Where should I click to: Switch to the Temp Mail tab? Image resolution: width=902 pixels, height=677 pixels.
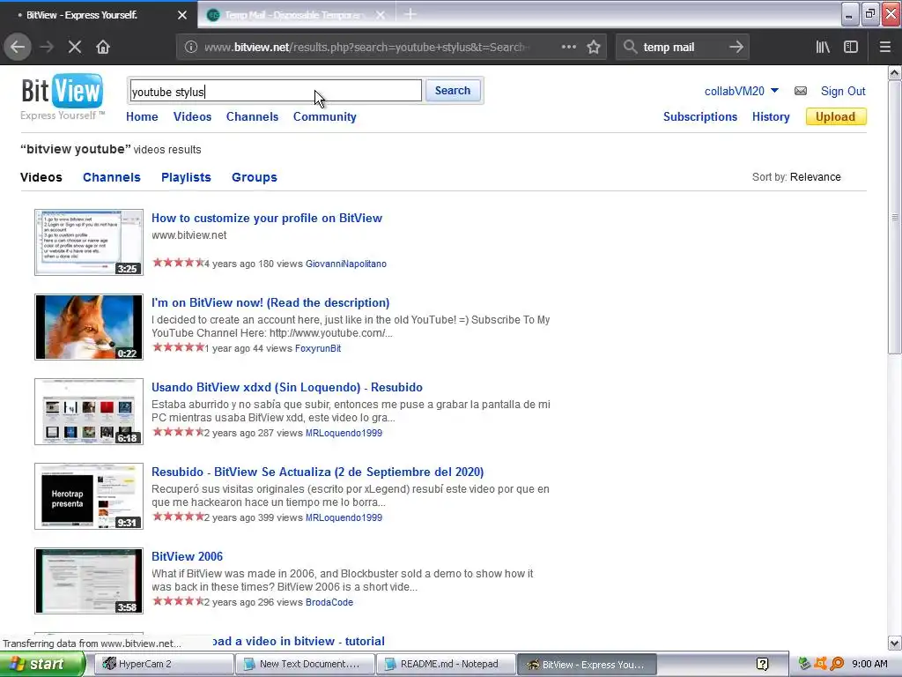coord(293,15)
